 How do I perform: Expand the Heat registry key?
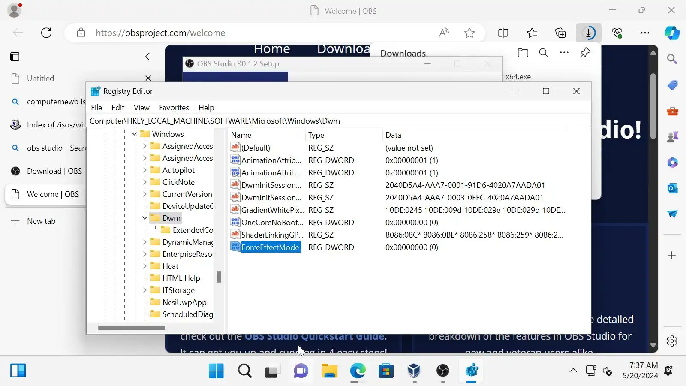(x=144, y=266)
